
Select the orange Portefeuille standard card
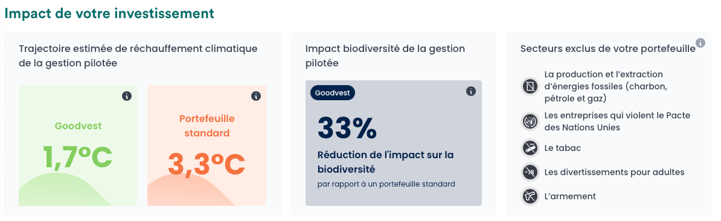coord(207,145)
